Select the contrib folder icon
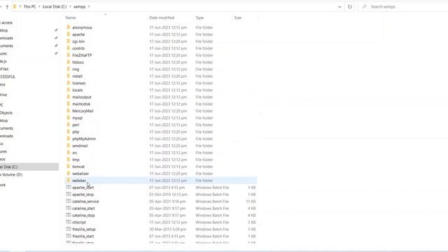Screen dimensions: 448x252 (69, 48)
